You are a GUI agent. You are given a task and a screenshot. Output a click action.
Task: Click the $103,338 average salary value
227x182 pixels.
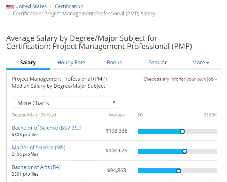point(116,131)
